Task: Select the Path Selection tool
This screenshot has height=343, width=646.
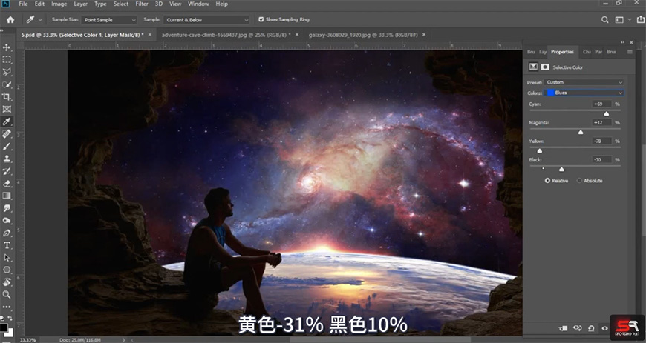Action: pyautogui.click(x=7, y=258)
